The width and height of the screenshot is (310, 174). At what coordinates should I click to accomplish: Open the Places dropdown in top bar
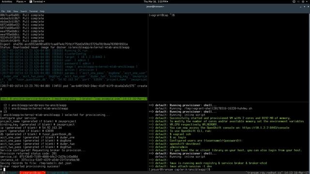[21, 1]
